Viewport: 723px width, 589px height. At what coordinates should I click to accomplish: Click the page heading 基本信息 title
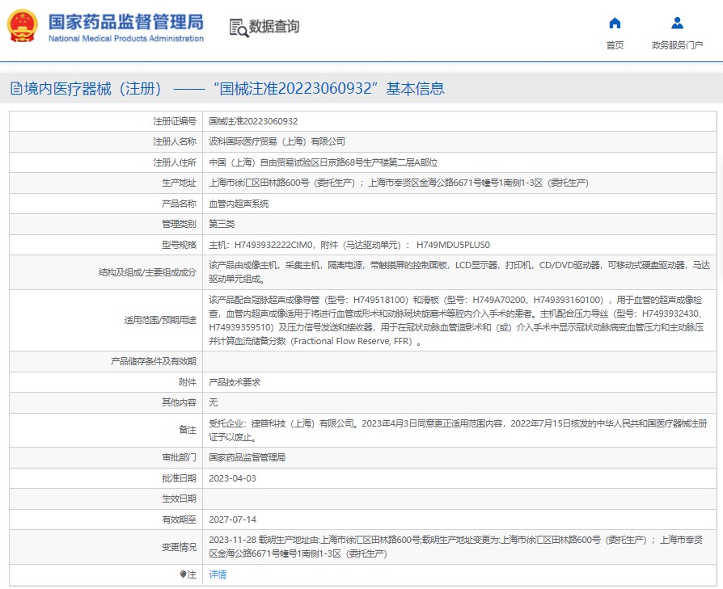[415, 88]
